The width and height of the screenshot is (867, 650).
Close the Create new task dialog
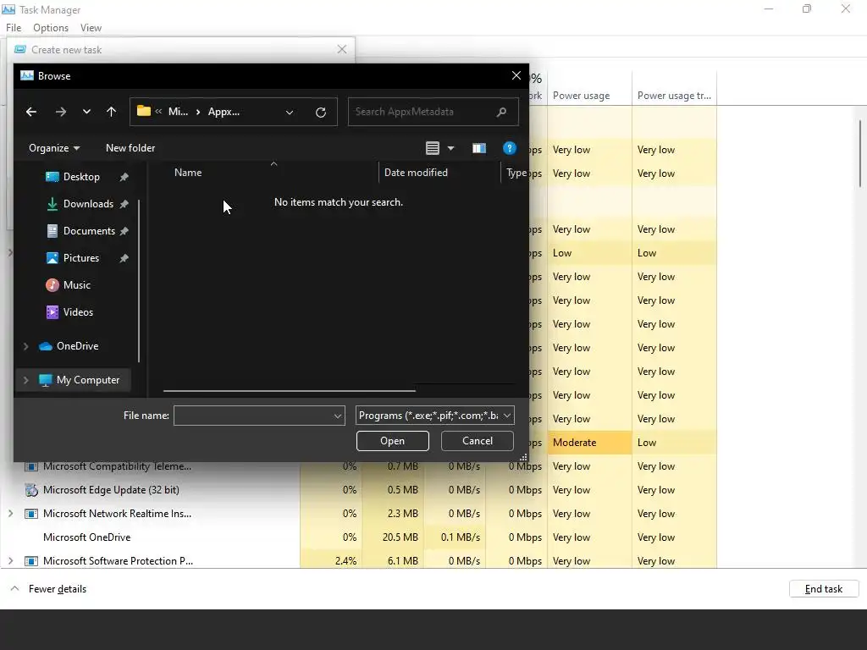(342, 50)
